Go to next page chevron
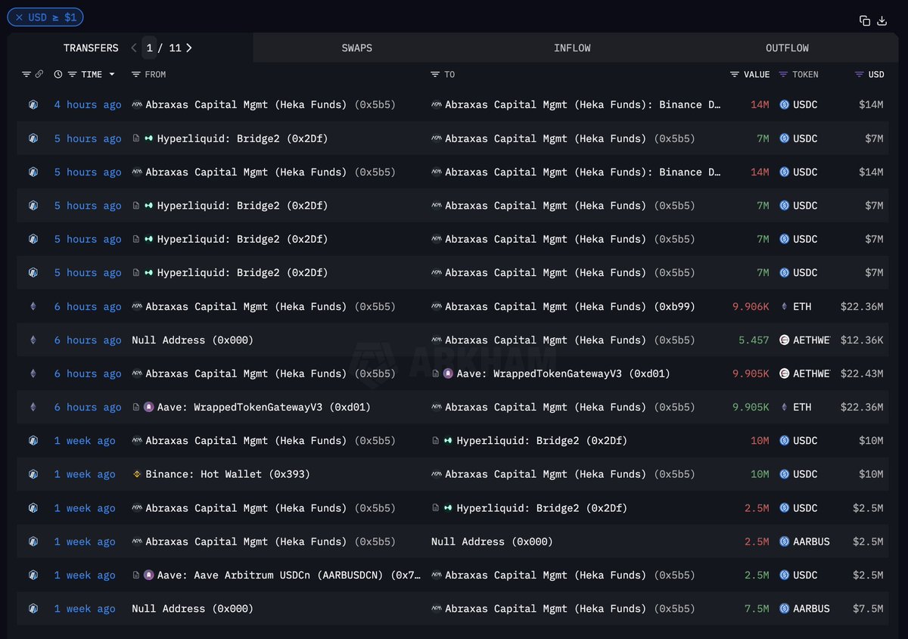 pyautogui.click(x=188, y=48)
